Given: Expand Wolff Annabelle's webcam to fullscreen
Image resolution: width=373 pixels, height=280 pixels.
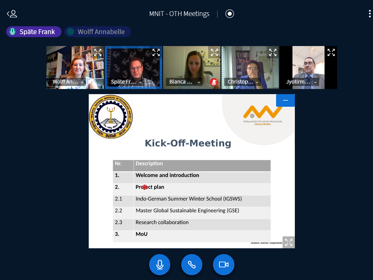Looking at the screenshot, I should coord(98,53).
